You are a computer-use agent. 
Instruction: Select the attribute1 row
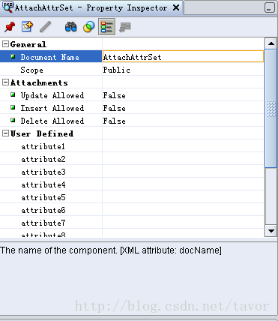tap(132, 146)
